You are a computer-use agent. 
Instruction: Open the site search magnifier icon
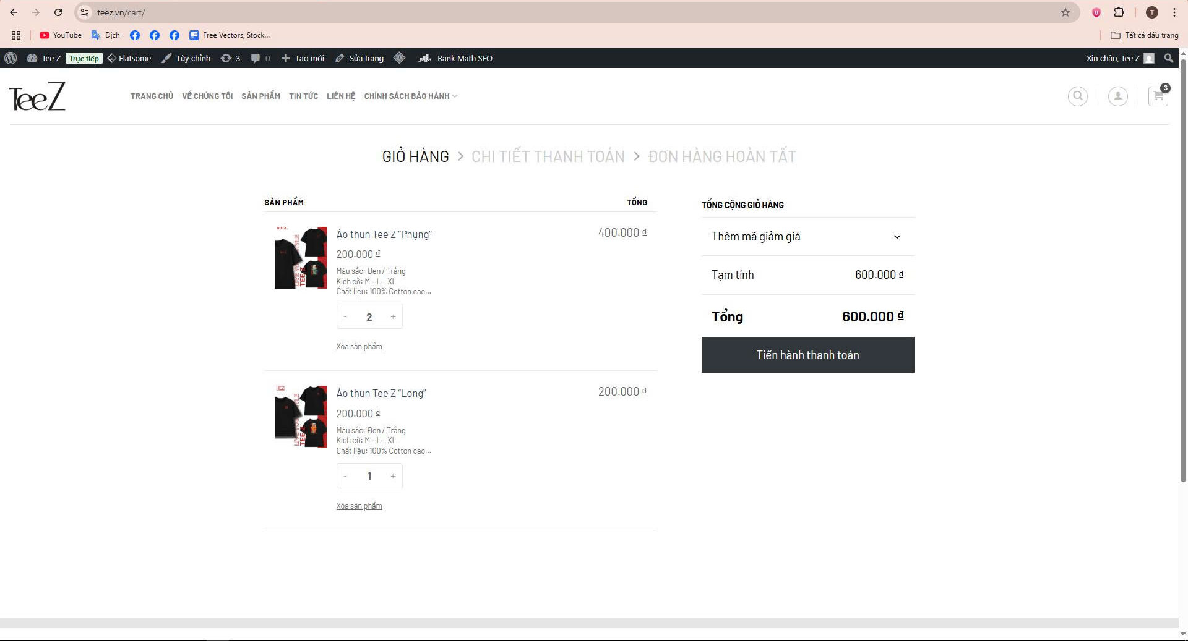pos(1077,96)
